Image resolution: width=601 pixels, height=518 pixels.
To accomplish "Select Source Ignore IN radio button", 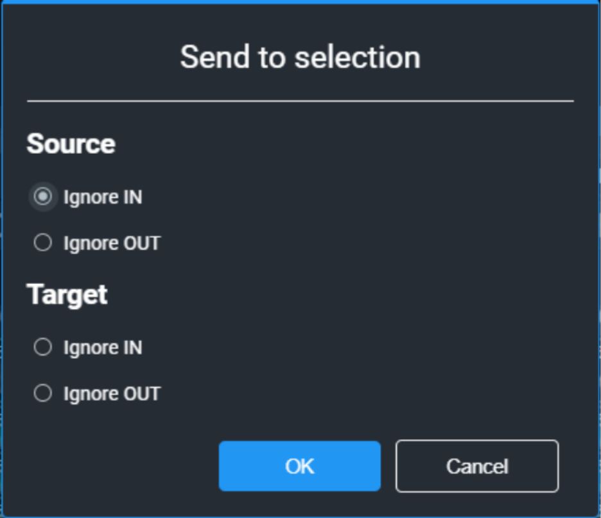I will tap(43, 197).
